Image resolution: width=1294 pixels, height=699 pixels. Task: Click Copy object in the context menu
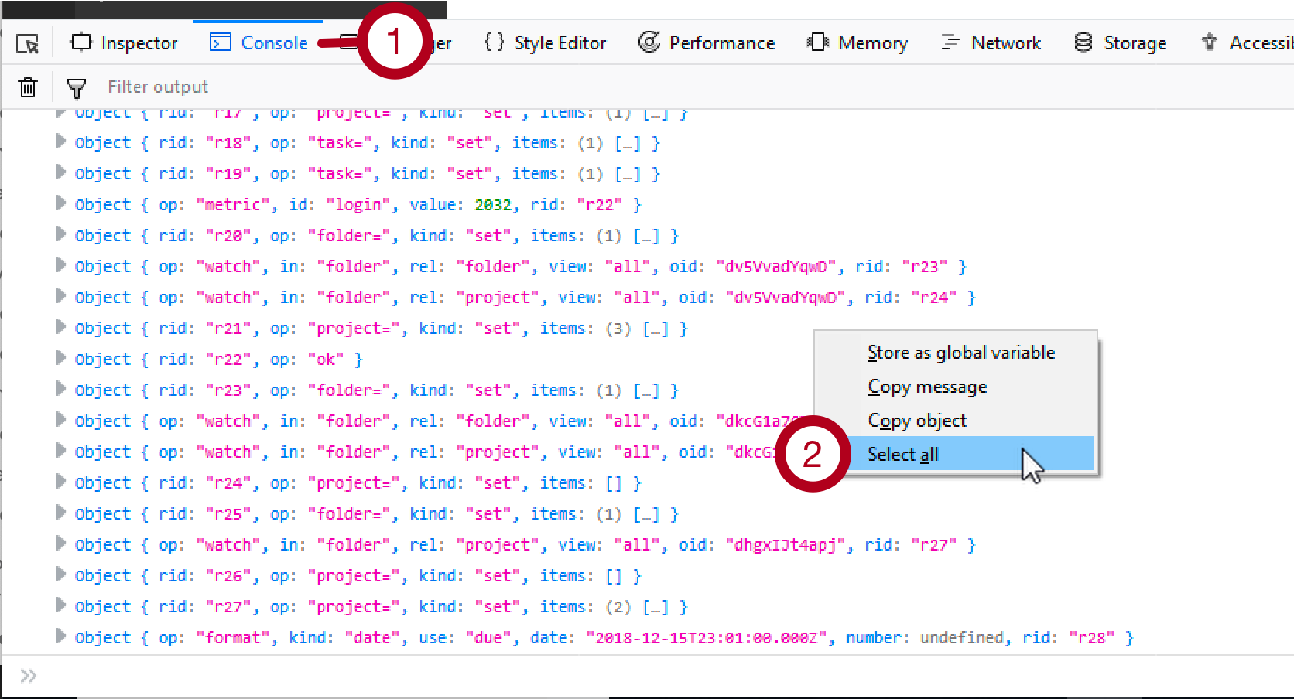click(917, 421)
